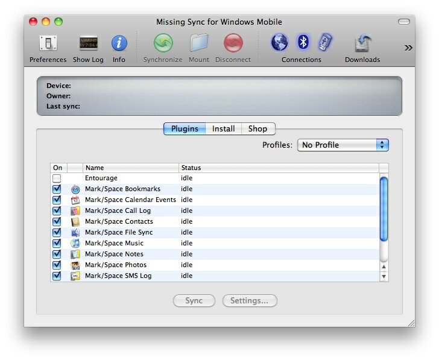
Task: Click the Music iTunes icon
Action: (75, 243)
